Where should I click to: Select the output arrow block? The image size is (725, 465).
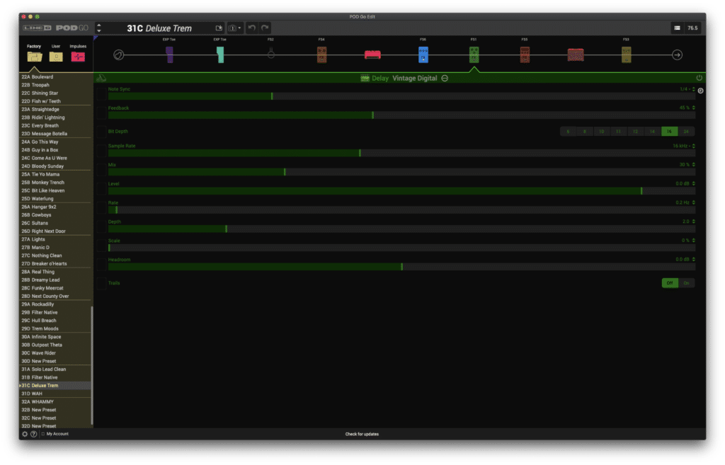[677, 55]
